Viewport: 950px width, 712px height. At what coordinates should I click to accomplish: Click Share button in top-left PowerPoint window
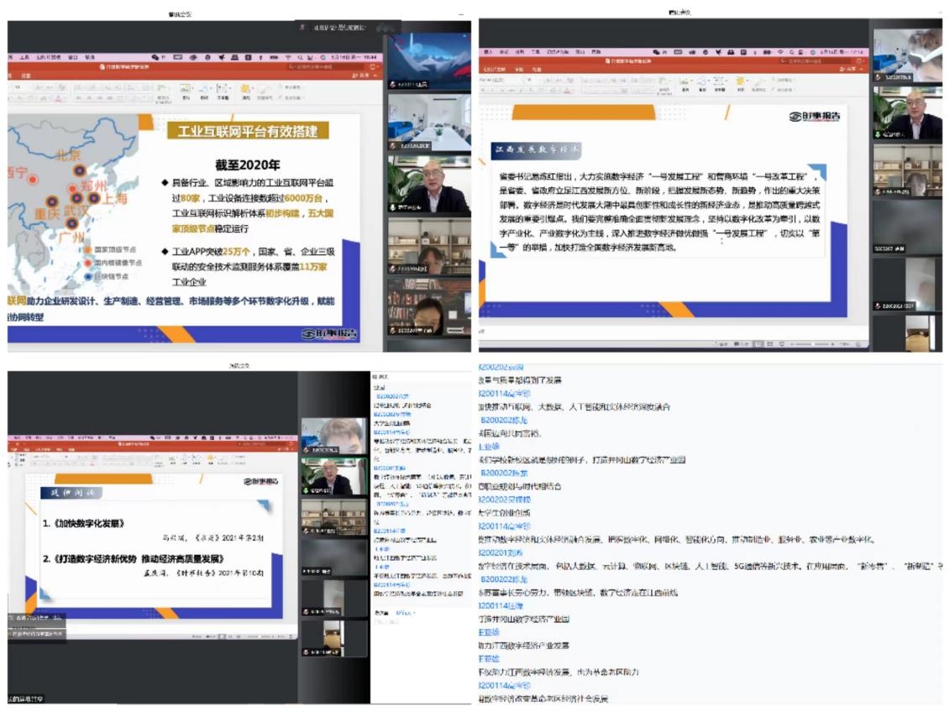362,76
